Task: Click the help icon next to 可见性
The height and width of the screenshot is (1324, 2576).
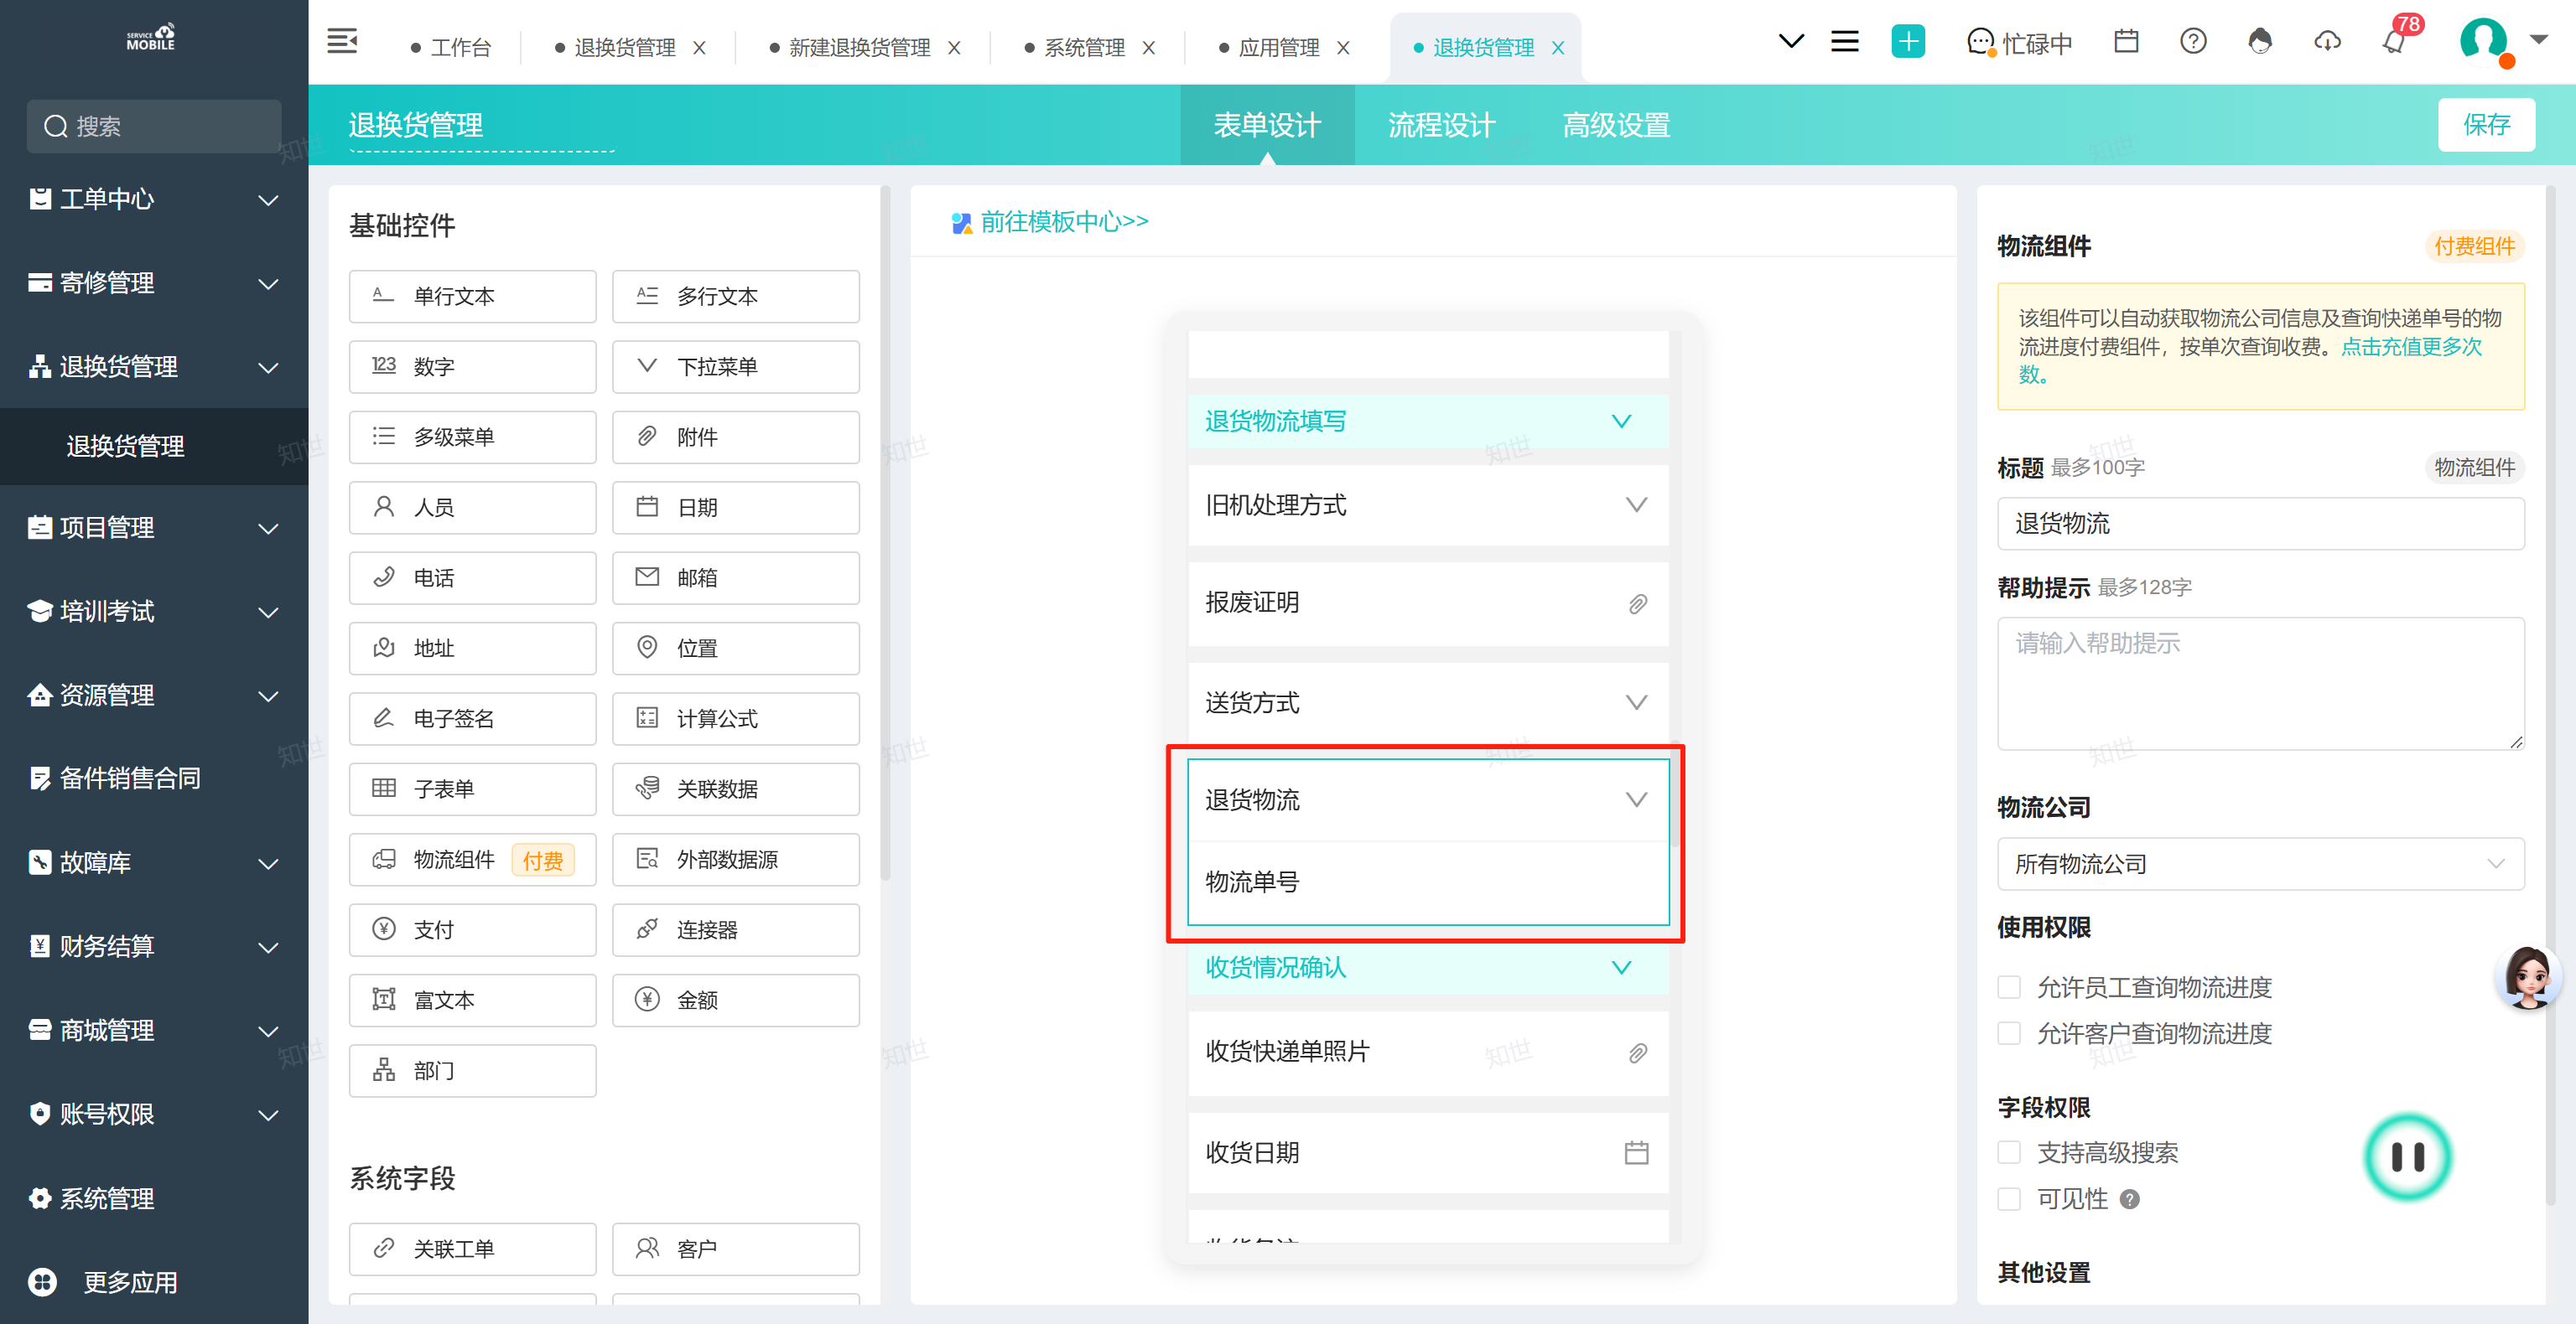Action: click(2129, 1199)
